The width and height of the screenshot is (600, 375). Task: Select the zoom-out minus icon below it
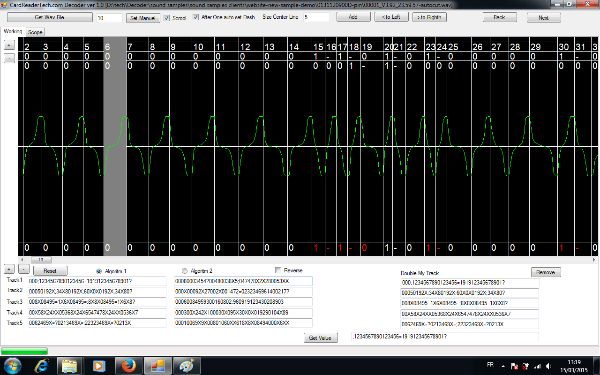[x=9, y=58]
